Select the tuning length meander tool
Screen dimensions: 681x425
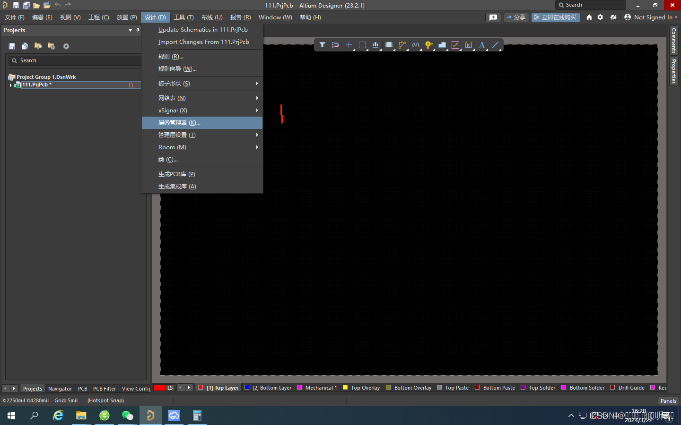[x=415, y=45]
